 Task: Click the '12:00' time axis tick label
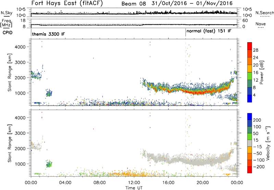point(134,183)
